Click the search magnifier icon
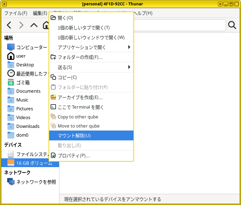 coord(232,25)
